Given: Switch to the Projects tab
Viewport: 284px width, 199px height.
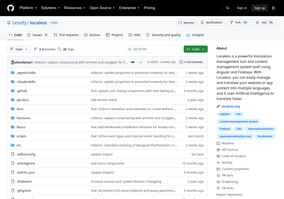Looking at the screenshot, I should (x=115, y=35).
